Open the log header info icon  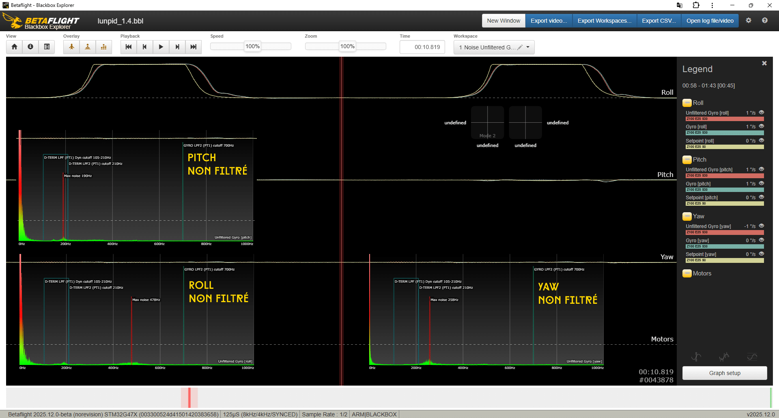tap(30, 47)
